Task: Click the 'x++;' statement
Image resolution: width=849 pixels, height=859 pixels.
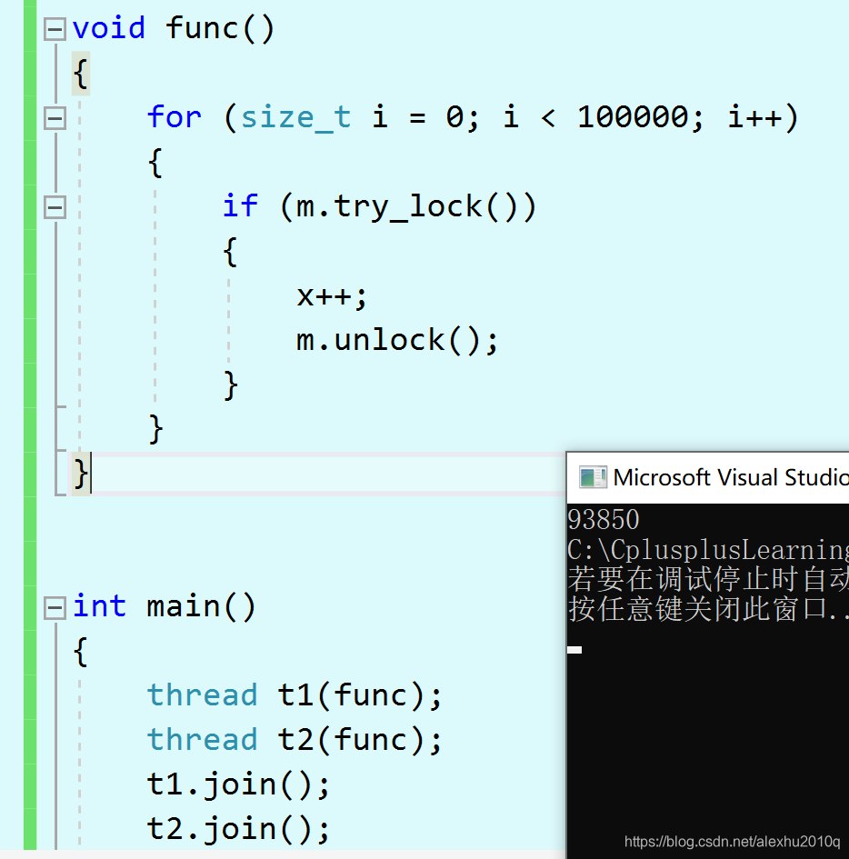Action: 332,296
